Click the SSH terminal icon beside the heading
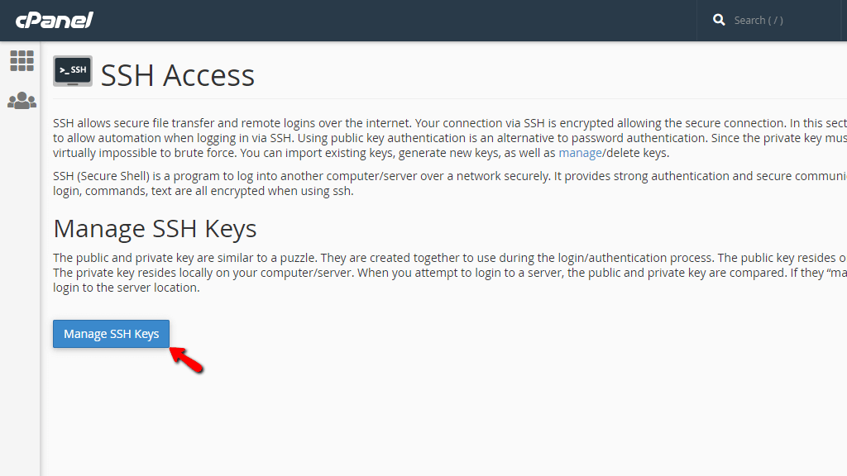This screenshot has width=847, height=476. click(72, 71)
